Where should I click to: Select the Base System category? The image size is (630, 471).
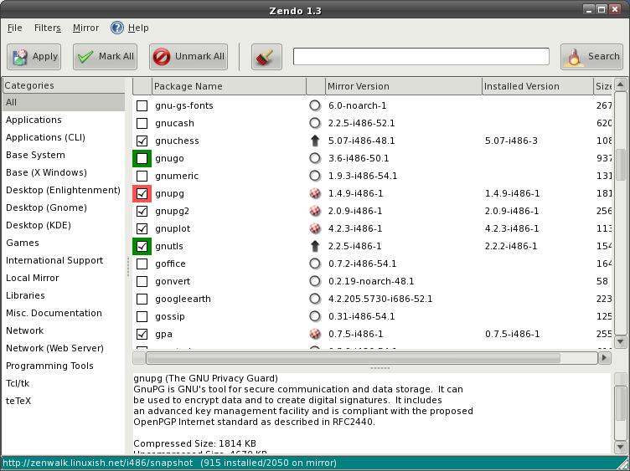[x=64, y=155]
